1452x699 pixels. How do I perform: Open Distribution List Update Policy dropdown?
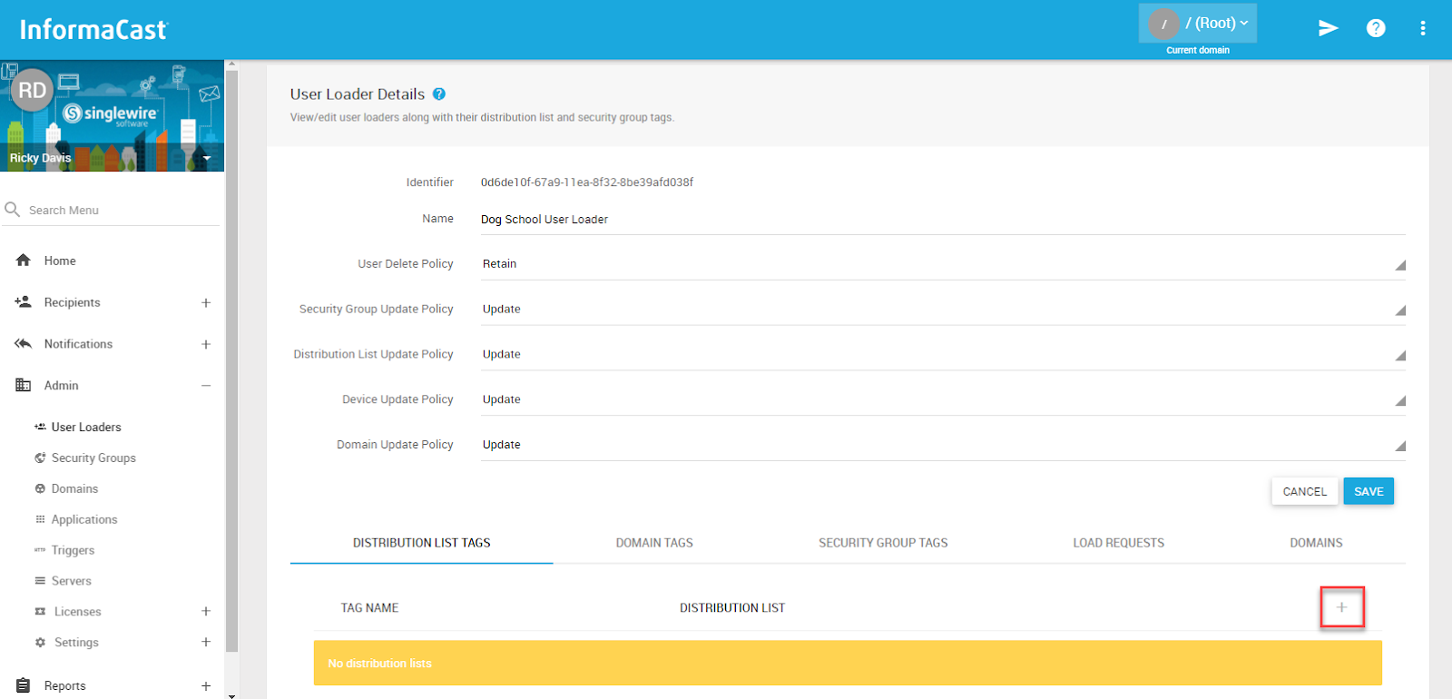point(943,354)
